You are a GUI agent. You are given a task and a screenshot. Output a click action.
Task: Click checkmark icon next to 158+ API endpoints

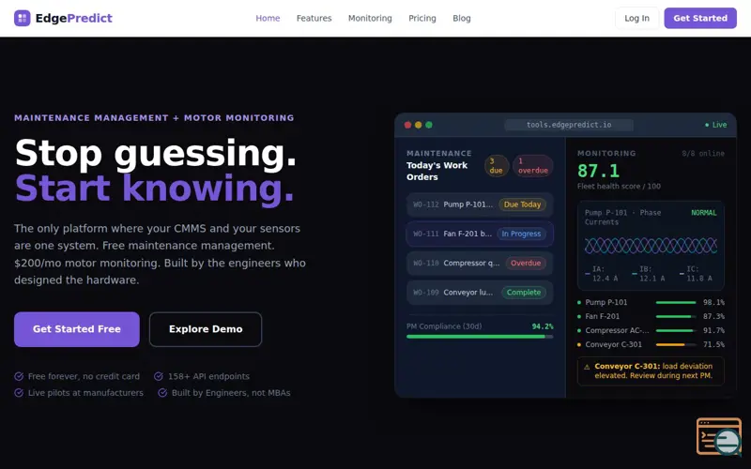coord(159,376)
